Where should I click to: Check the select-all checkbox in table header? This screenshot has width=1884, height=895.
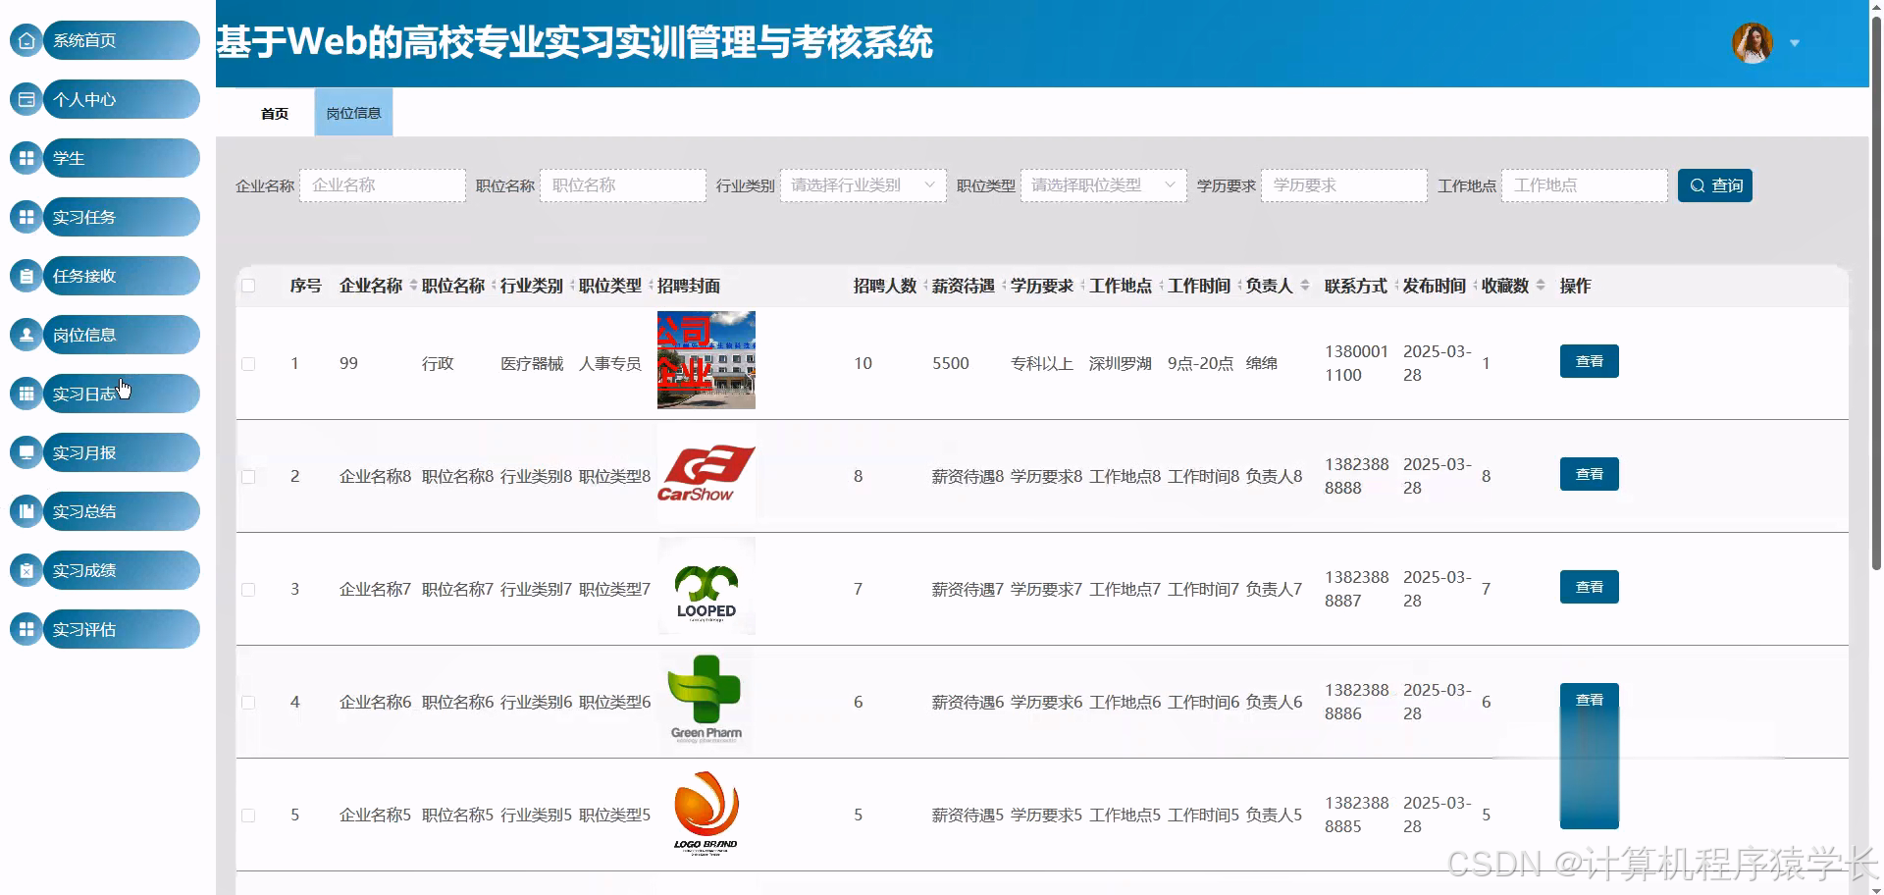click(249, 284)
